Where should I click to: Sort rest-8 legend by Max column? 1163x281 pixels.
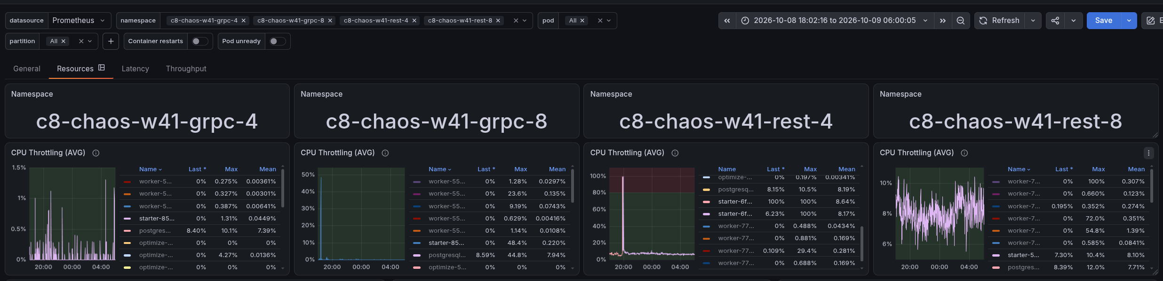pyautogui.click(x=1099, y=169)
